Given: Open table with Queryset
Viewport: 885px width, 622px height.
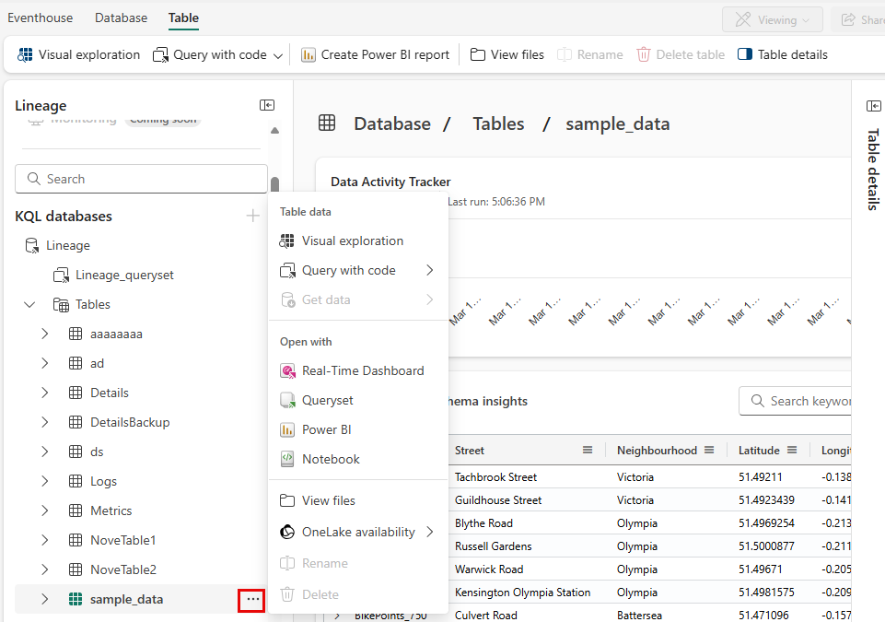Looking at the screenshot, I should point(327,400).
